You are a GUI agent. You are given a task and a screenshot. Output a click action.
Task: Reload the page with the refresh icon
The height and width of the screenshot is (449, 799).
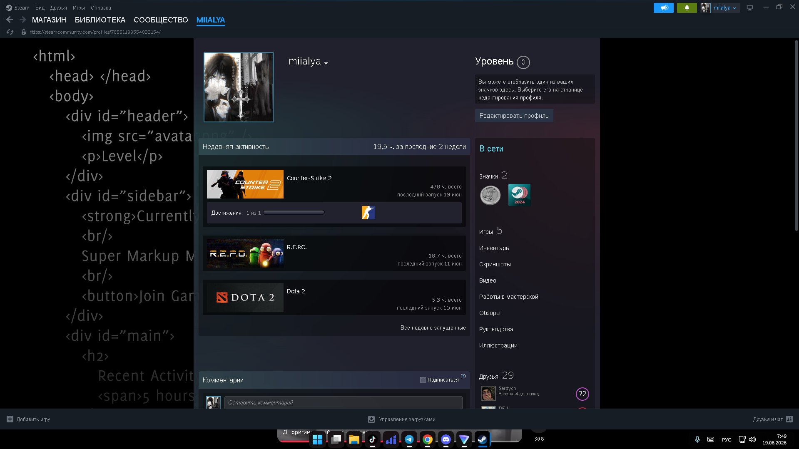[10, 32]
